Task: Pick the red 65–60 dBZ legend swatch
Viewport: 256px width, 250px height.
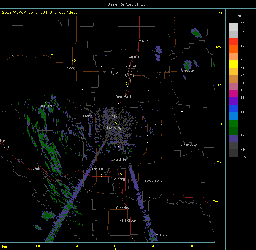Action: point(233,42)
